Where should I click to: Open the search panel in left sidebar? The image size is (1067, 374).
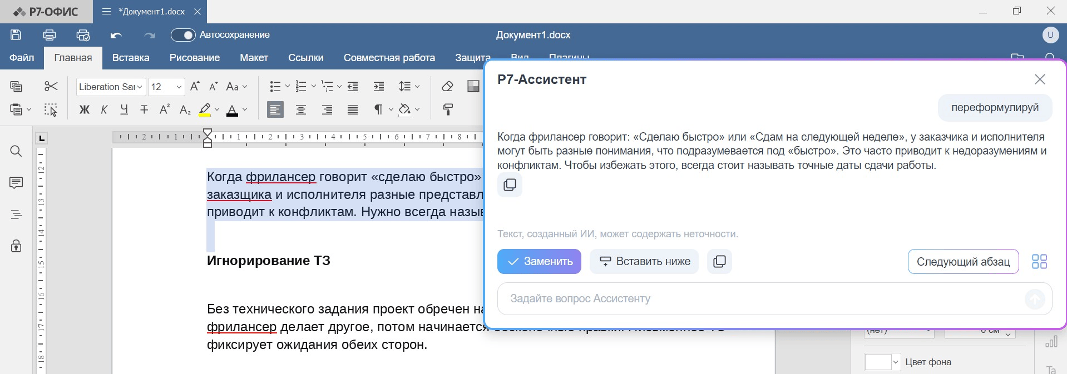pos(16,151)
